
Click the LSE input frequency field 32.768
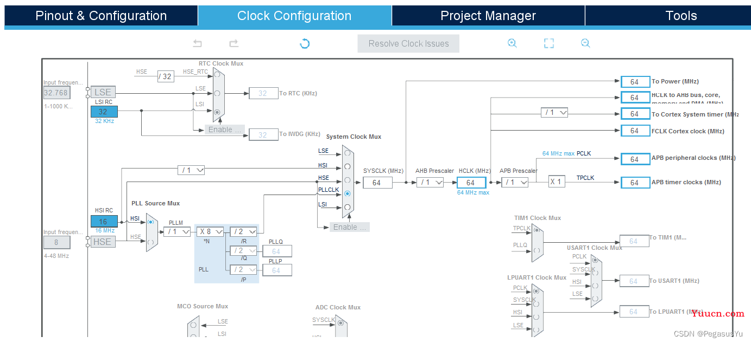tap(56, 93)
